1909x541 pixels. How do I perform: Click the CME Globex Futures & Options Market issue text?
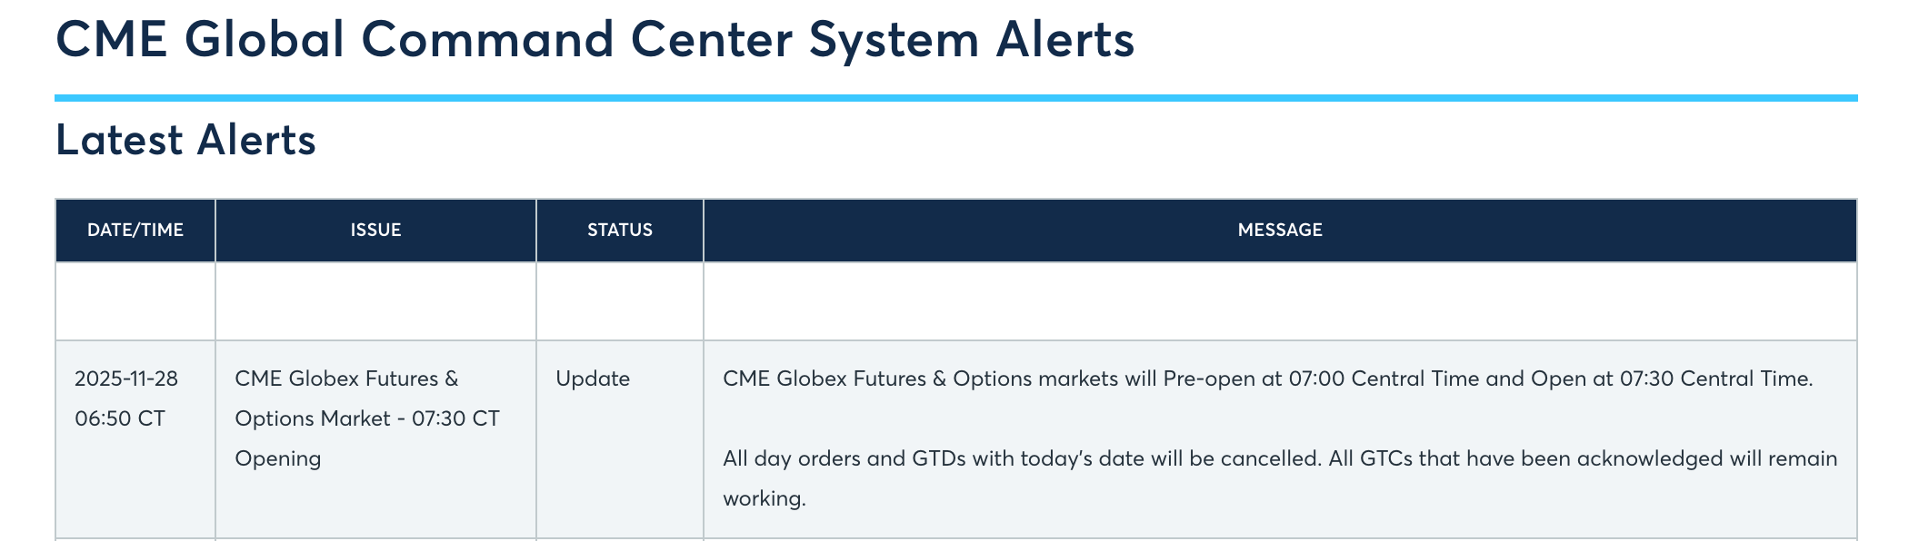tap(346, 379)
